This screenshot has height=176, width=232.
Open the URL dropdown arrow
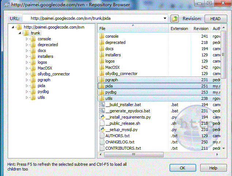coord(165,18)
